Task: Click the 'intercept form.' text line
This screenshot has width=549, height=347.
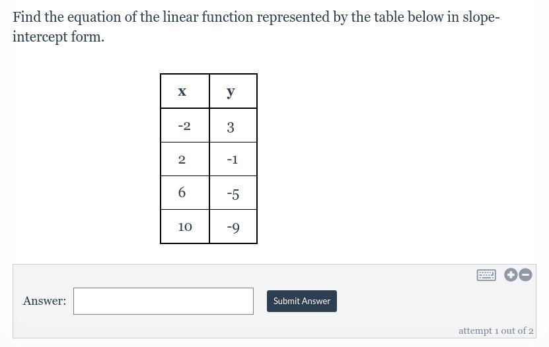Action: point(59,37)
